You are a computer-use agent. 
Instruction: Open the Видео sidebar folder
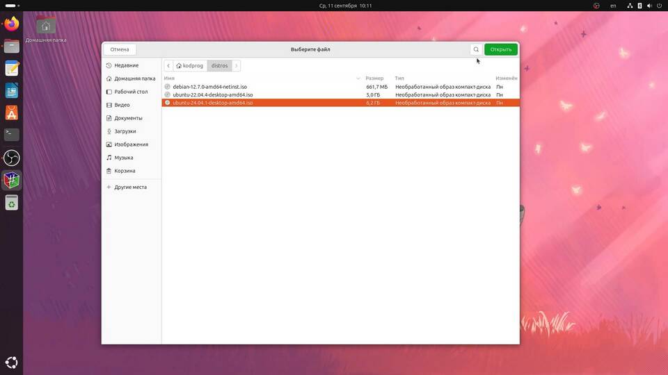pyautogui.click(x=122, y=105)
